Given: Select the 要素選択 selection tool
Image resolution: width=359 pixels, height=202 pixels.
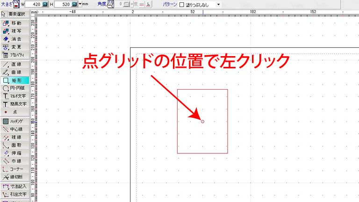Looking at the screenshot, I should [15, 14].
